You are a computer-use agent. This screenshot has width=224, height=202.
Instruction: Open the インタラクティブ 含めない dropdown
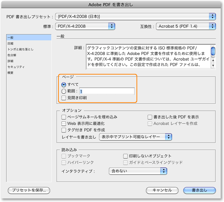[138, 171]
